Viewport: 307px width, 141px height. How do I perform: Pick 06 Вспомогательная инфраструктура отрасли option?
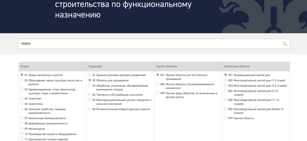point(90,109)
